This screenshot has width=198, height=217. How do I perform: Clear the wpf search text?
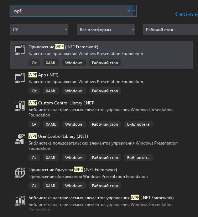[x=129, y=11]
